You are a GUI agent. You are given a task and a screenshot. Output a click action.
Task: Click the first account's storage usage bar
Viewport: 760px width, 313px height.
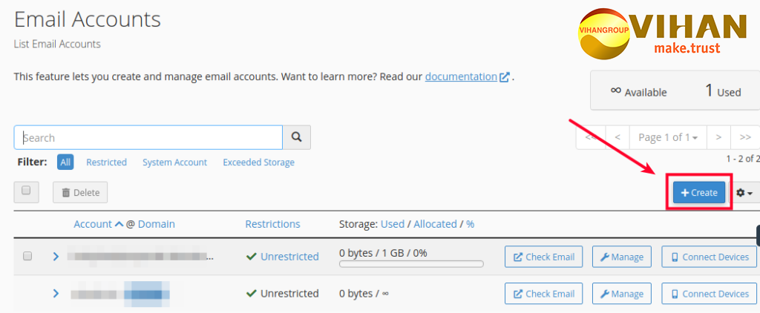point(411,263)
